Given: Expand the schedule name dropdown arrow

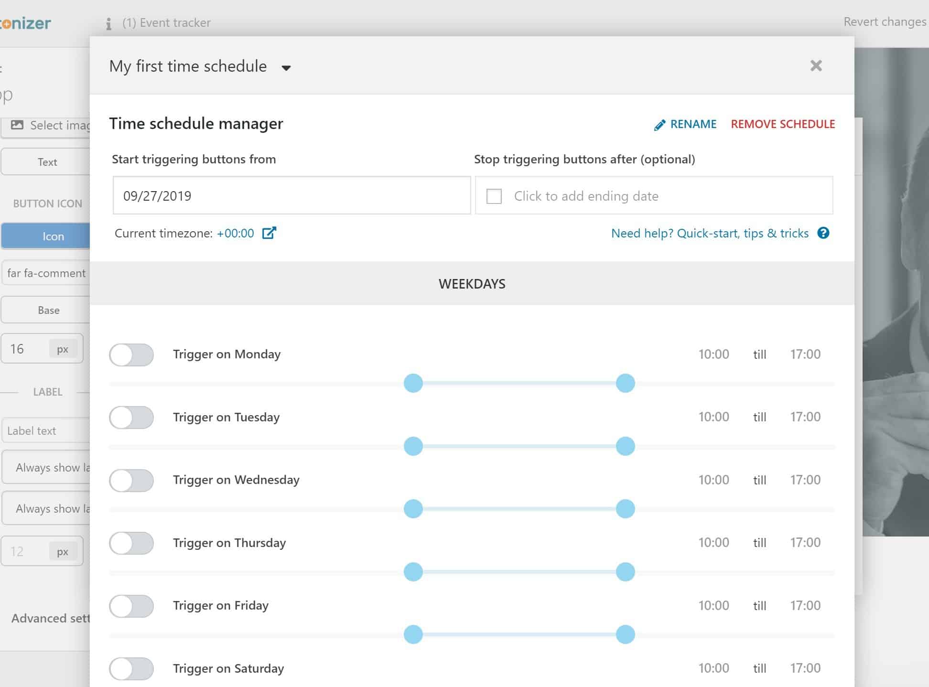Looking at the screenshot, I should pyautogui.click(x=286, y=68).
